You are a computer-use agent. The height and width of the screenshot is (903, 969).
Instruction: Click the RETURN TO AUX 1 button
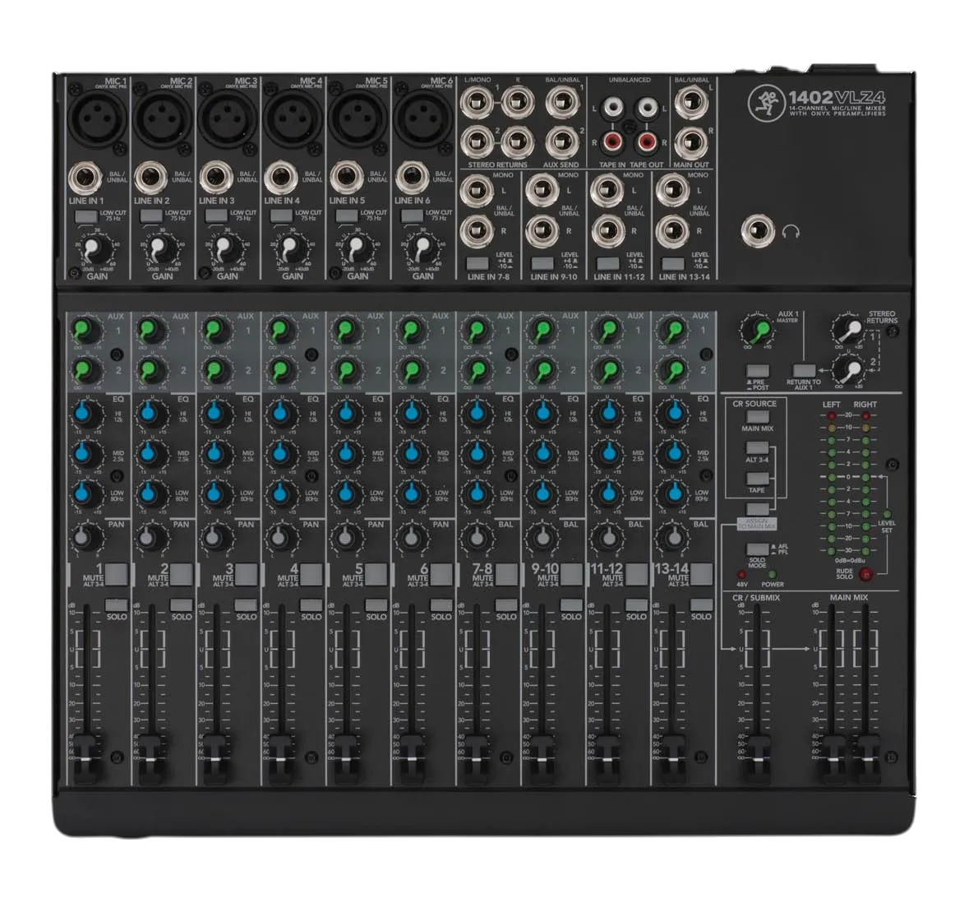[804, 371]
